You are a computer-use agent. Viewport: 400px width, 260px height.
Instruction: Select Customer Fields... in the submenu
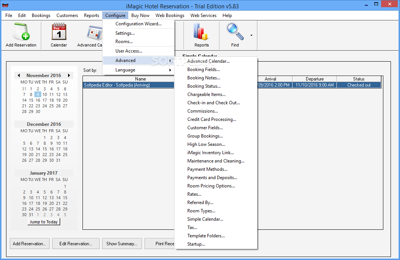pos(216,128)
